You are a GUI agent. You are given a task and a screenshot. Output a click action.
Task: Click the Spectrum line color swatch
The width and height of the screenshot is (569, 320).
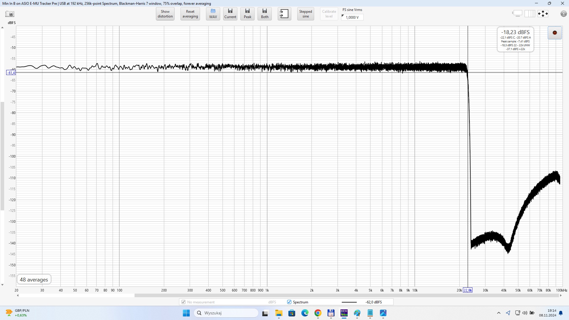[349, 302]
